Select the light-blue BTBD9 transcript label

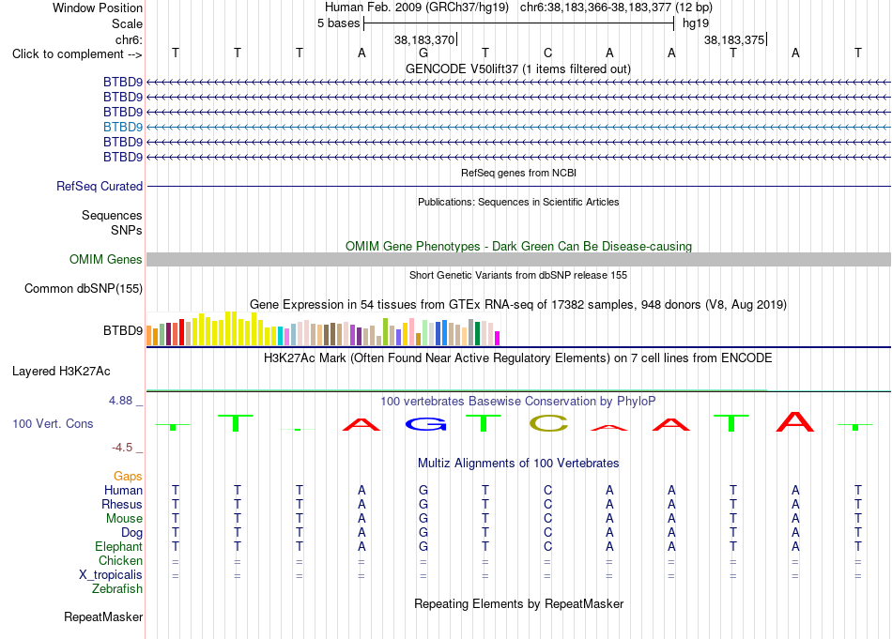coord(123,127)
